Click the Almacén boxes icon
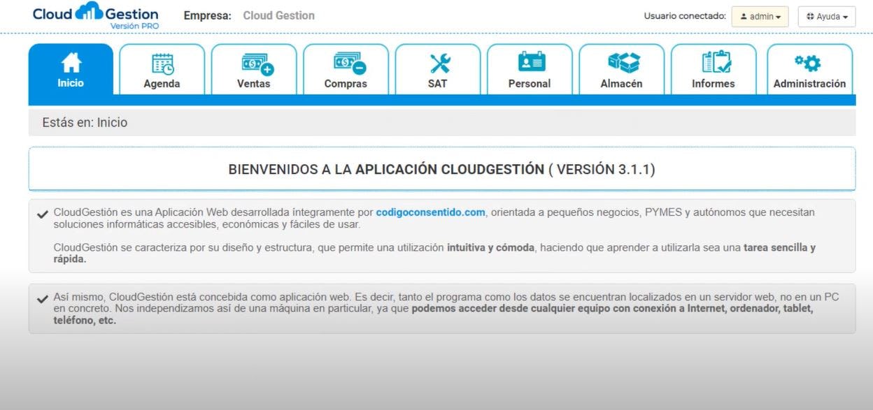873x410 pixels. point(623,63)
